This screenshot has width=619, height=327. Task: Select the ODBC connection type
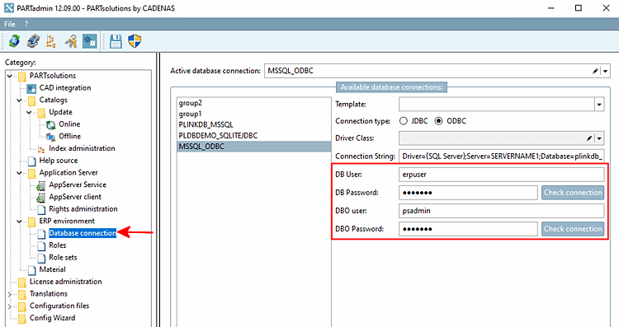438,121
